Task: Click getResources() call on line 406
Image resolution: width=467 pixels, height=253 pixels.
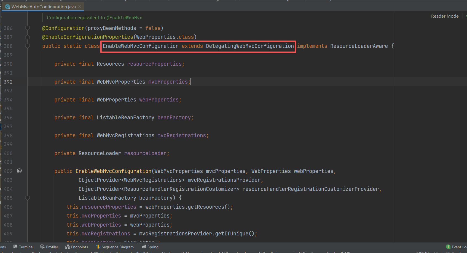Action: point(209,207)
